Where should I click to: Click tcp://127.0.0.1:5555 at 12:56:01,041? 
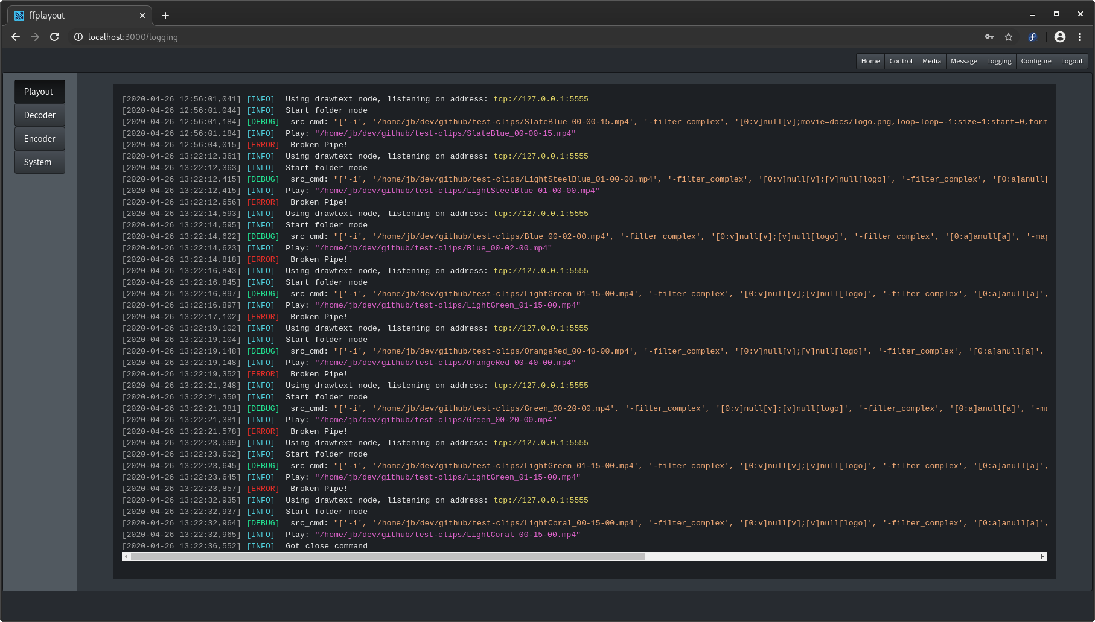[x=541, y=99]
